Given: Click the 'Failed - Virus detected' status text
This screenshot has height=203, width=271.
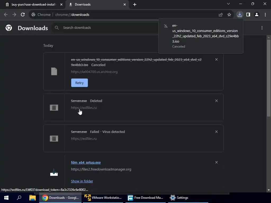Looking at the screenshot, I should click(107, 132).
